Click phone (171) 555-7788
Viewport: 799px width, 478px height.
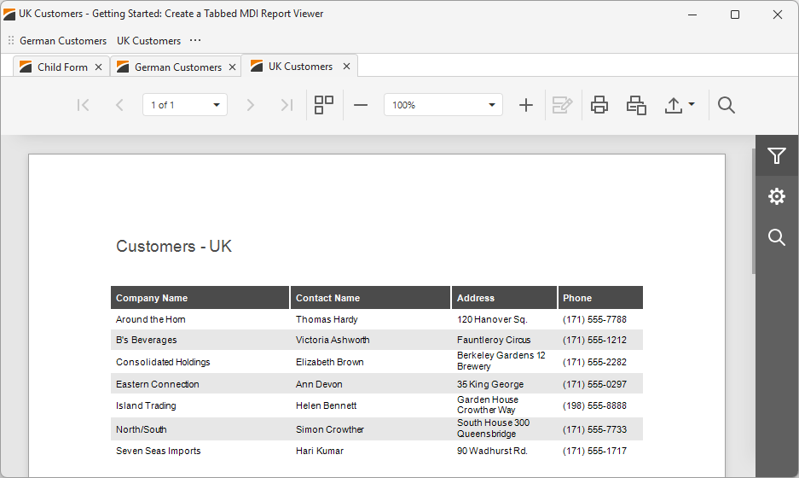[594, 319]
